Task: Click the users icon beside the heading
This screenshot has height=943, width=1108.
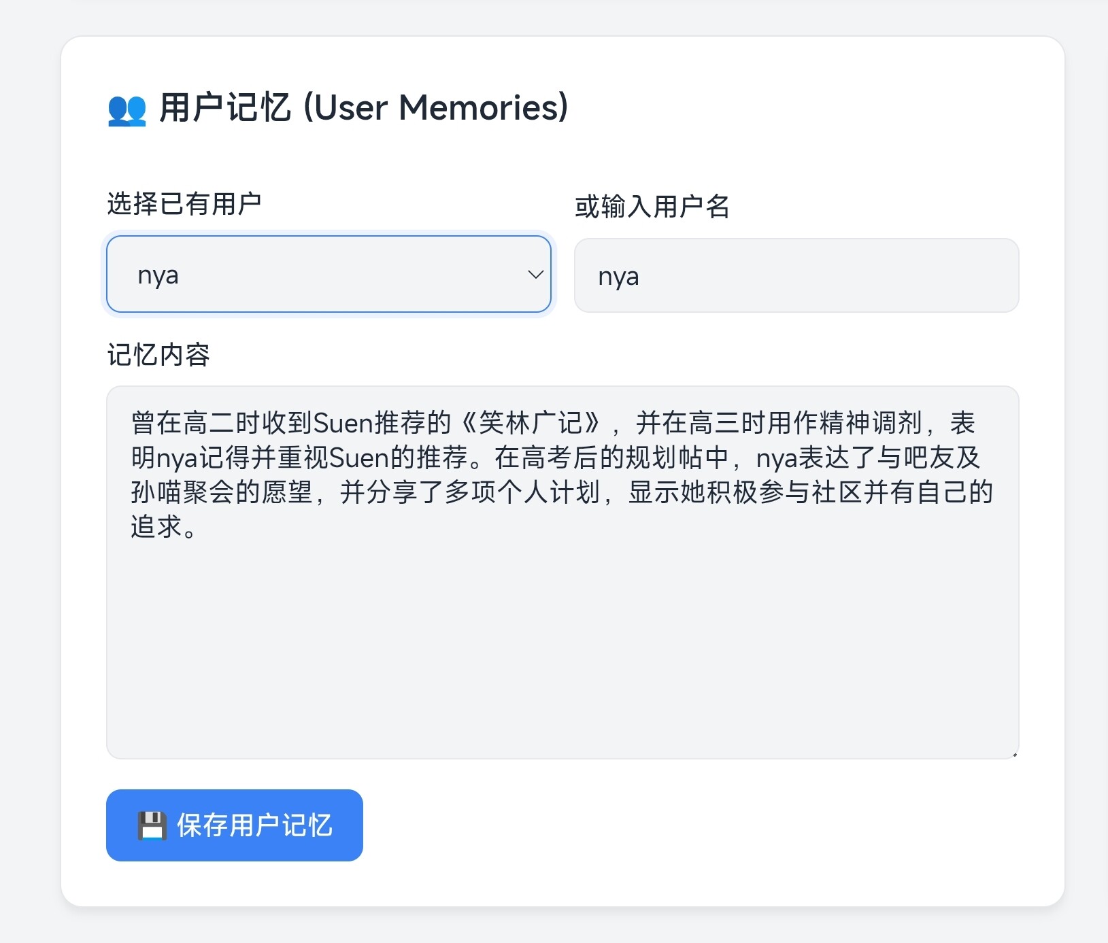Action: click(x=127, y=110)
